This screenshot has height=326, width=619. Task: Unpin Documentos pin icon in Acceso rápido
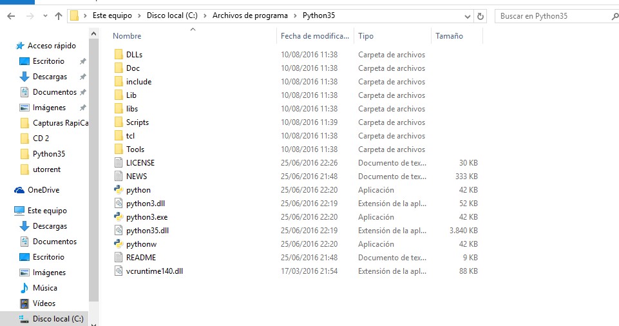pyautogui.click(x=83, y=92)
